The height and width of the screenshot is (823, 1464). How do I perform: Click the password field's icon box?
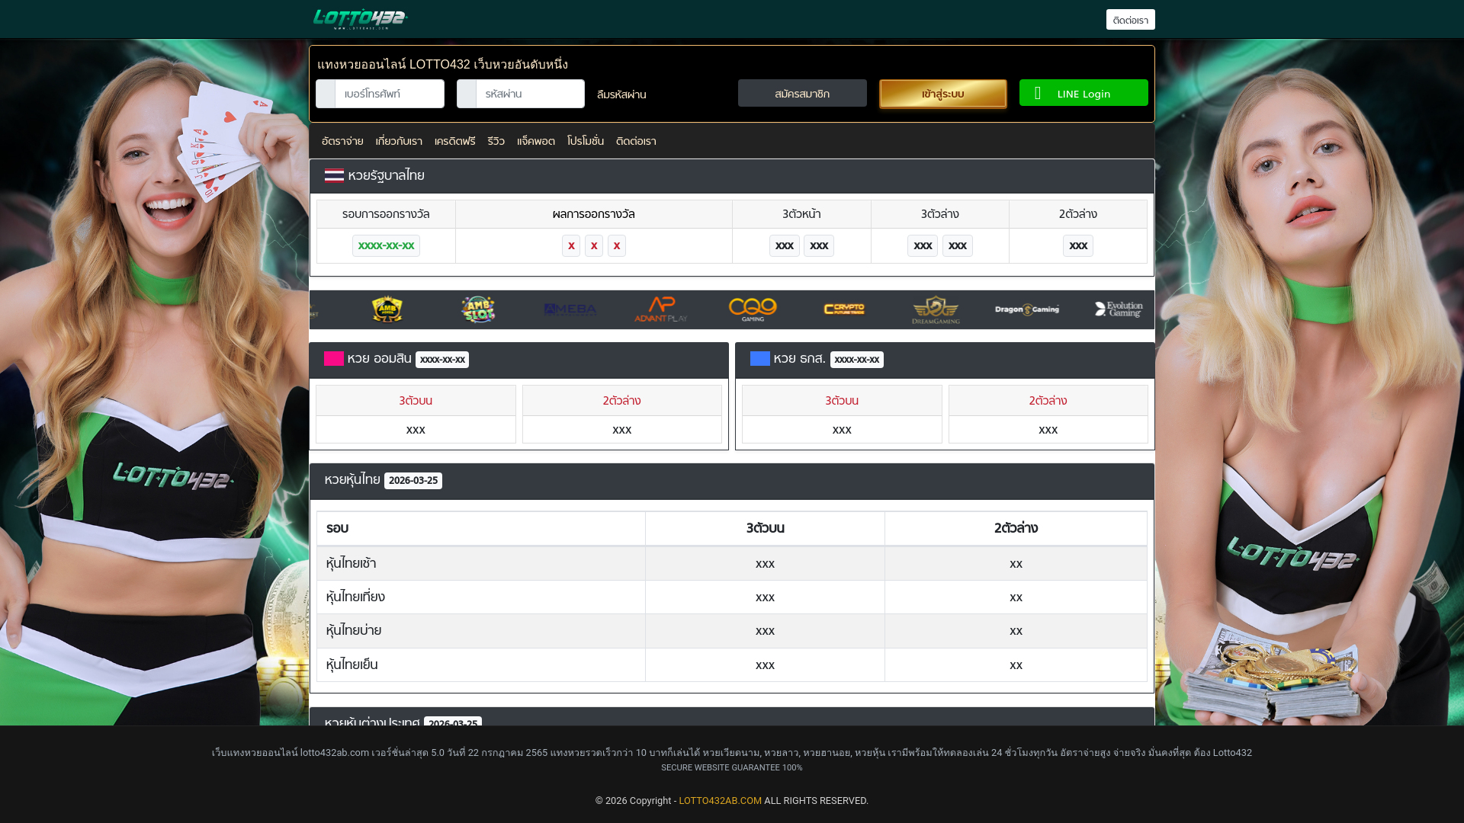coord(467,94)
